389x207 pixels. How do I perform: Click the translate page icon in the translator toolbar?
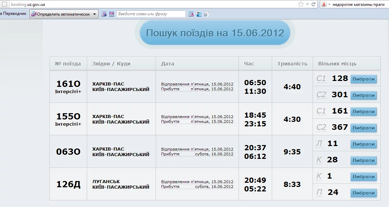[x=104, y=14]
